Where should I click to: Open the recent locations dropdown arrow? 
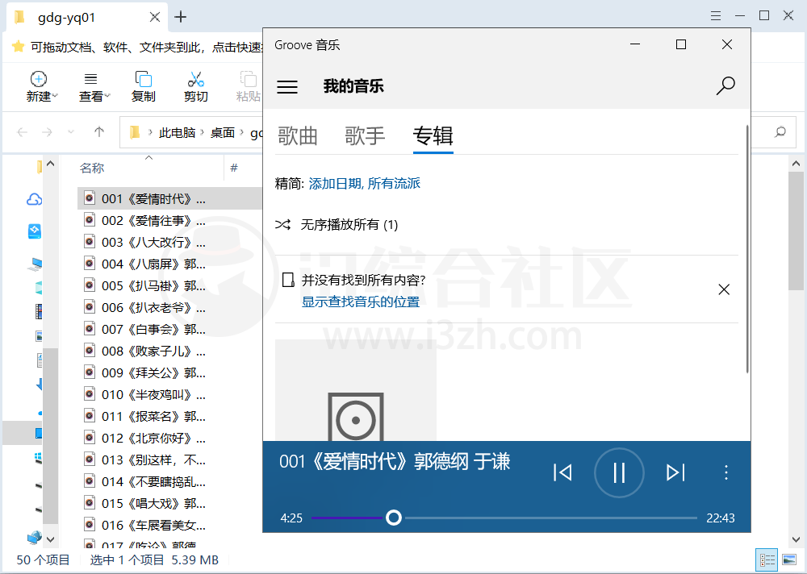click(x=71, y=132)
